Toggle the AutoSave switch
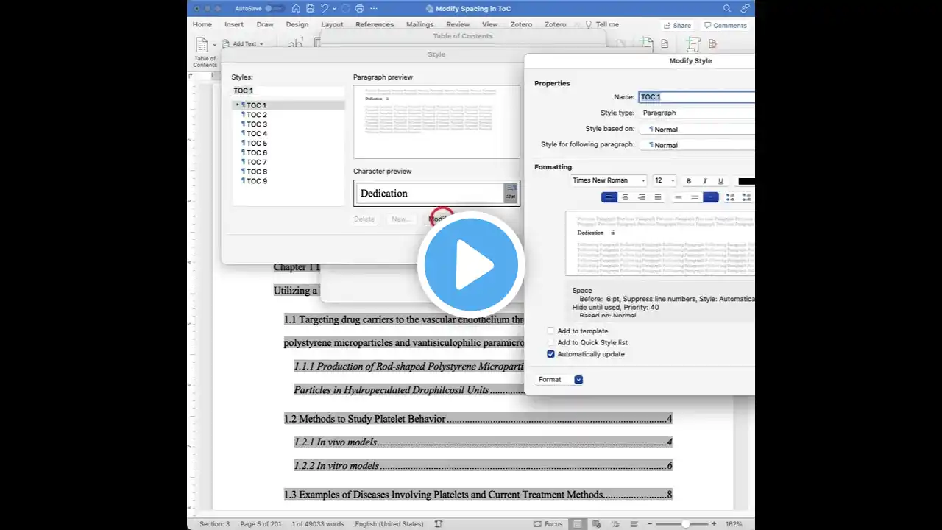This screenshot has width=942, height=530. pyautogui.click(x=275, y=8)
